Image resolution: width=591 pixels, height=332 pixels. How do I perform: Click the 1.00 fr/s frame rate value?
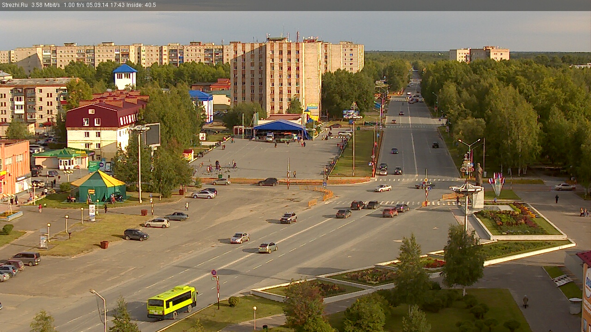pos(75,5)
